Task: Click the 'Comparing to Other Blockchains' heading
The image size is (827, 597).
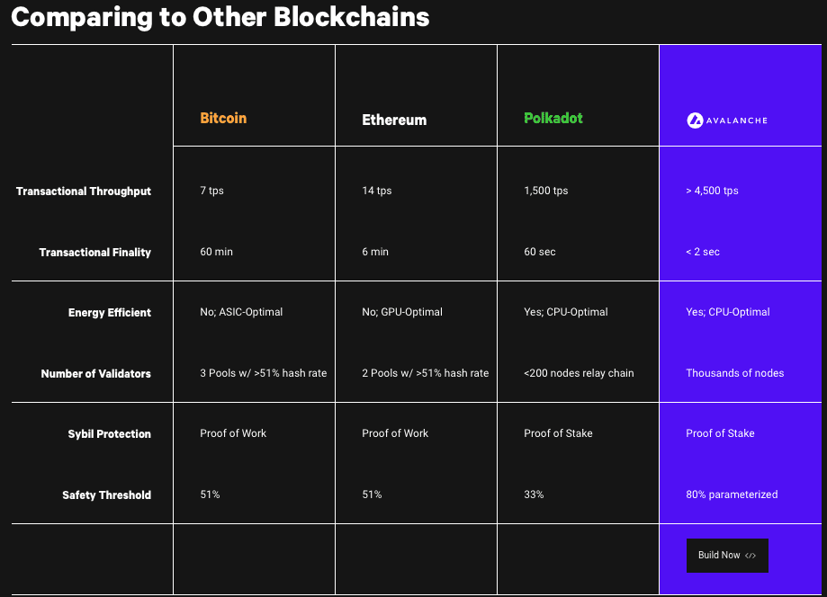Action: click(220, 17)
